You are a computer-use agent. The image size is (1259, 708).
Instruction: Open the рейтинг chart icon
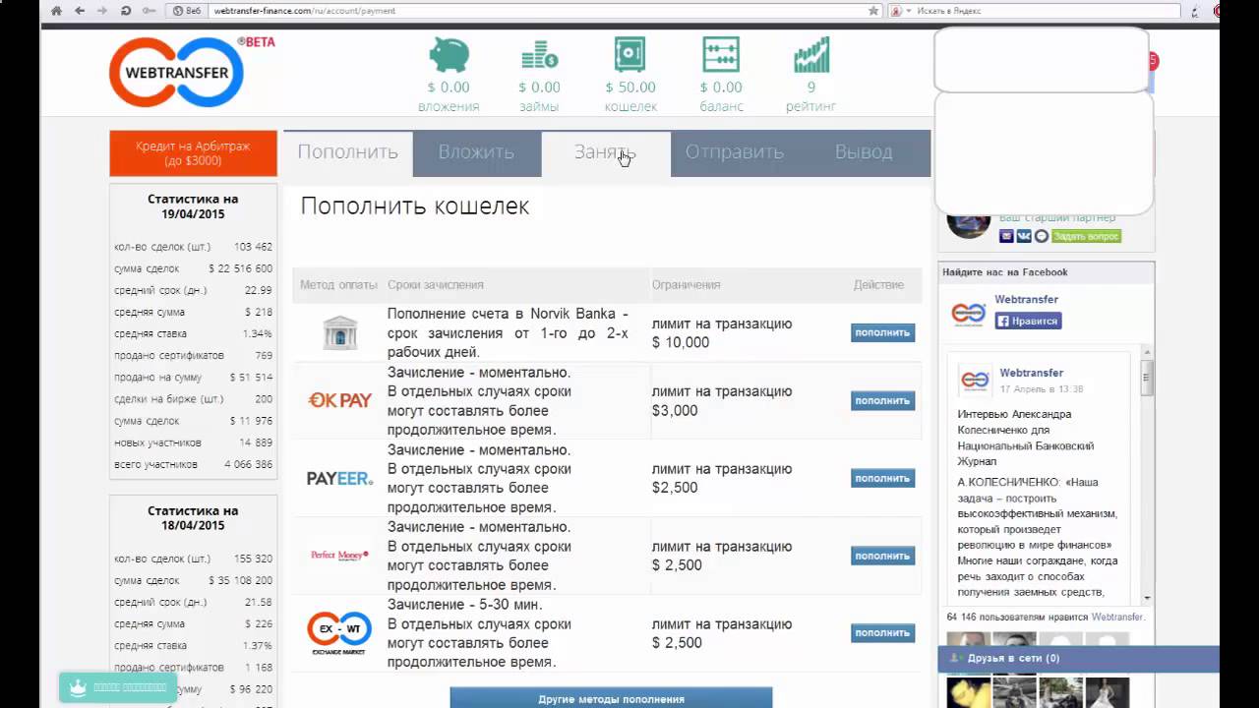click(x=811, y=54)
